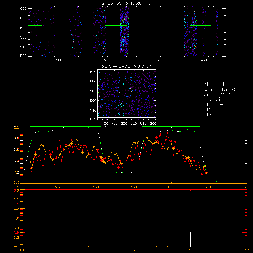Click the 860 tick label of middle plot
The width and height of the screenshot is (253, 253).
(x=153, y=124)
